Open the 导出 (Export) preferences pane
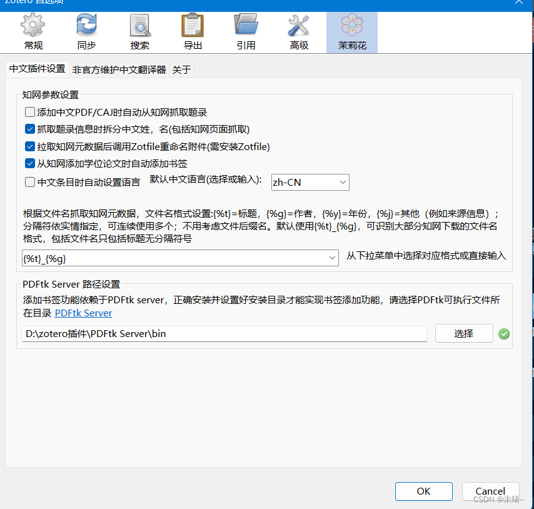534x509 pixels. (x=193, y=32)
